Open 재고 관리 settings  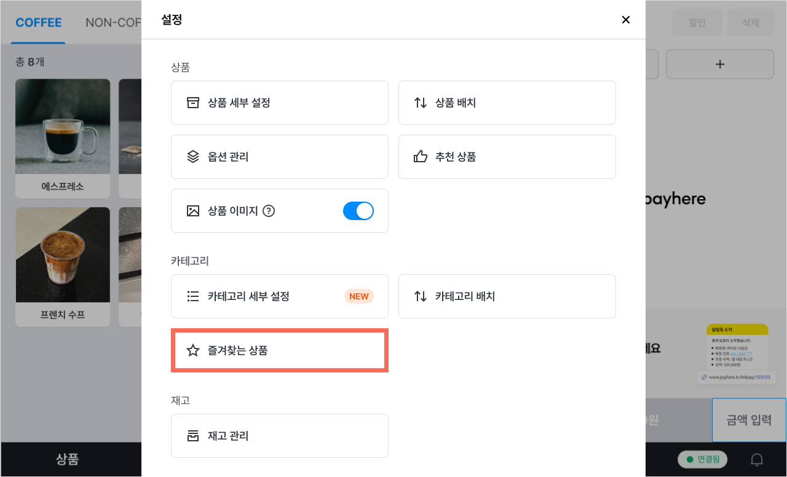click(280, 436)
